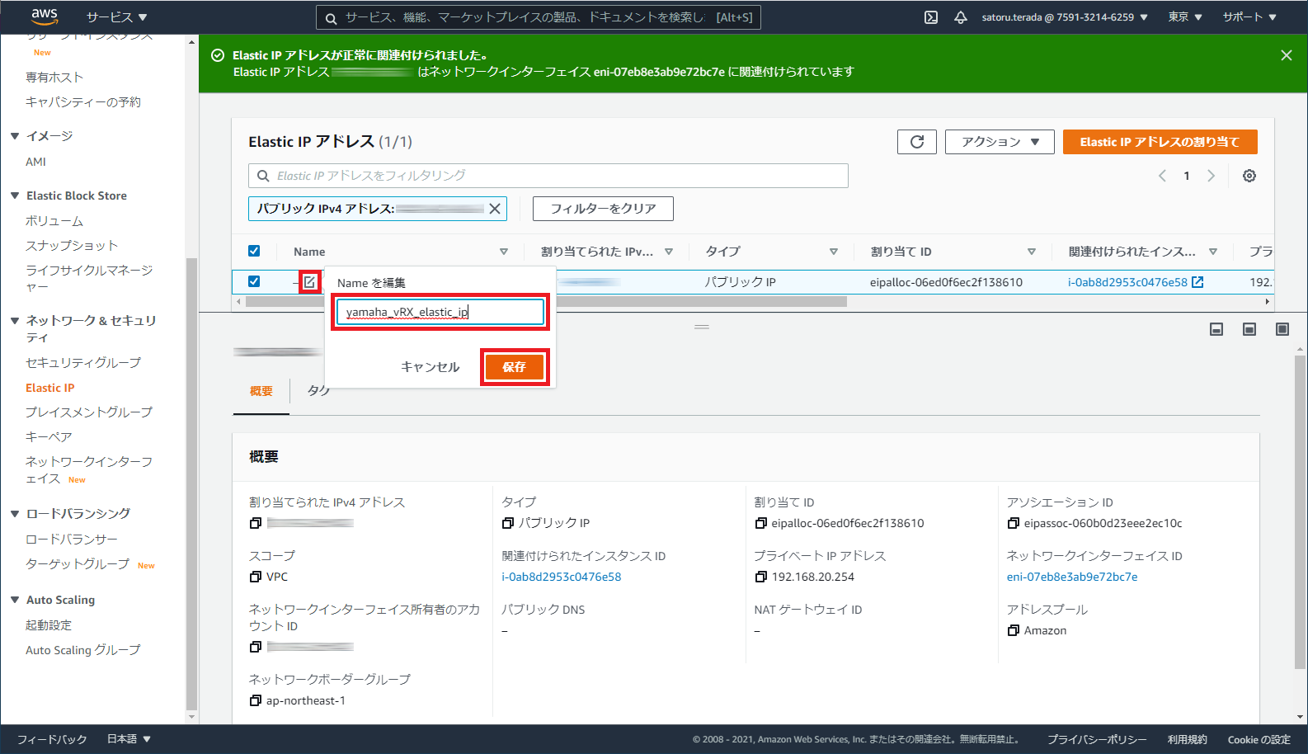Open the サポート menu

(1249, 17)
